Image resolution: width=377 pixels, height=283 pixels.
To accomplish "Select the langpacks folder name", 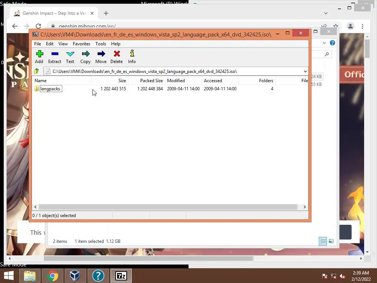I will tap(50, 89).
